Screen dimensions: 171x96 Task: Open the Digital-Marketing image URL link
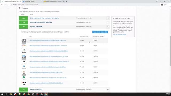pos(49,51)
